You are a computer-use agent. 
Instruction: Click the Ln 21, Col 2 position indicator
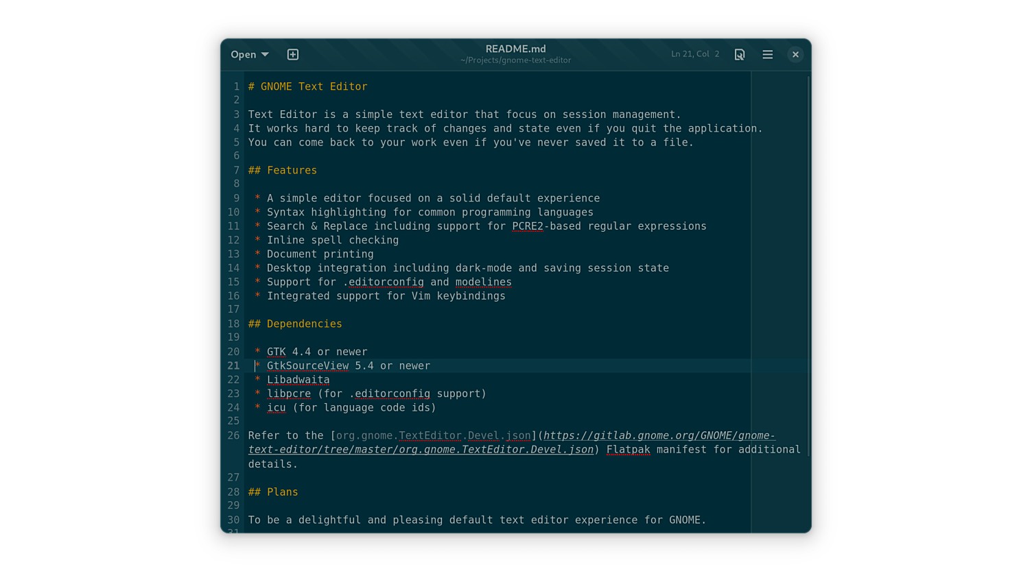[694, 54]
